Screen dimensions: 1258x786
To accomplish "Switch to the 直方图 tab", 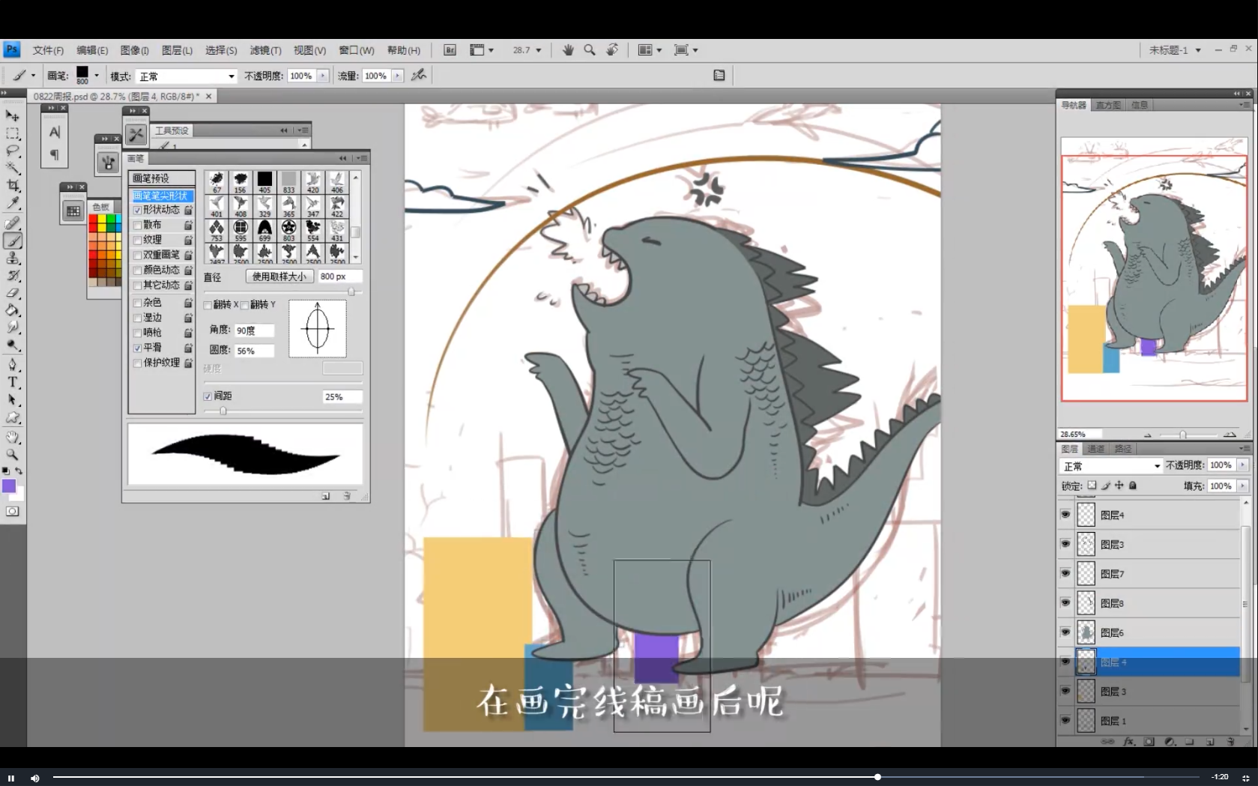I will (1108, 105).
